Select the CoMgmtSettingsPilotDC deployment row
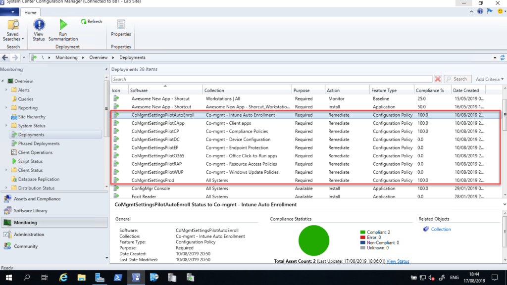The width and height of the screenshot is (507, 285). [305, 140]
